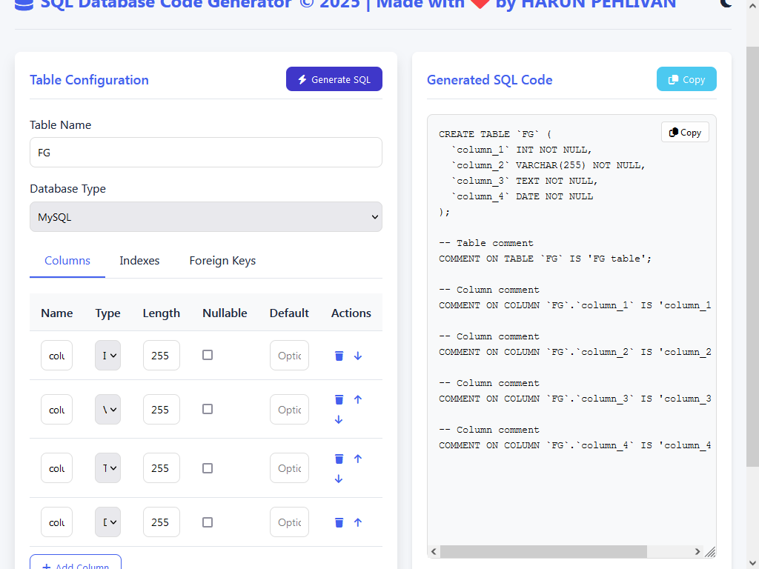Image resolution: width=759 pixels, height=569 pixels.
Task: Toggle dark mode moon icon
Action: 726,3
